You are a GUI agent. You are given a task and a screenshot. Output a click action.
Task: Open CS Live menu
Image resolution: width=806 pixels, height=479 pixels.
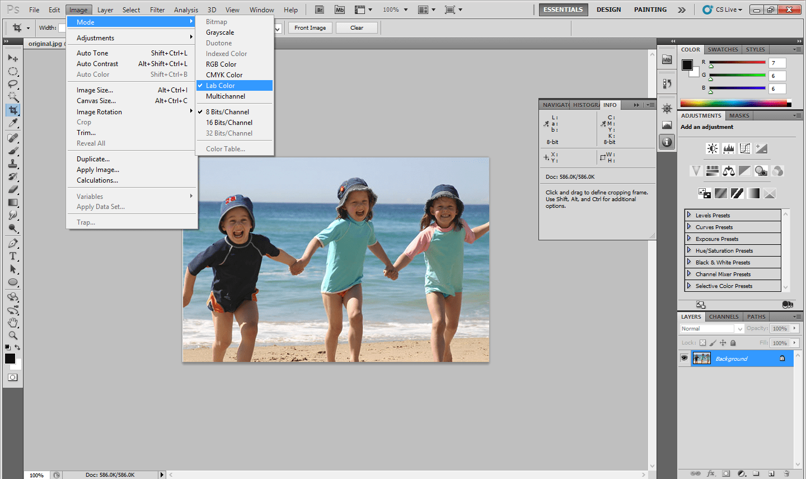[723, 10]
